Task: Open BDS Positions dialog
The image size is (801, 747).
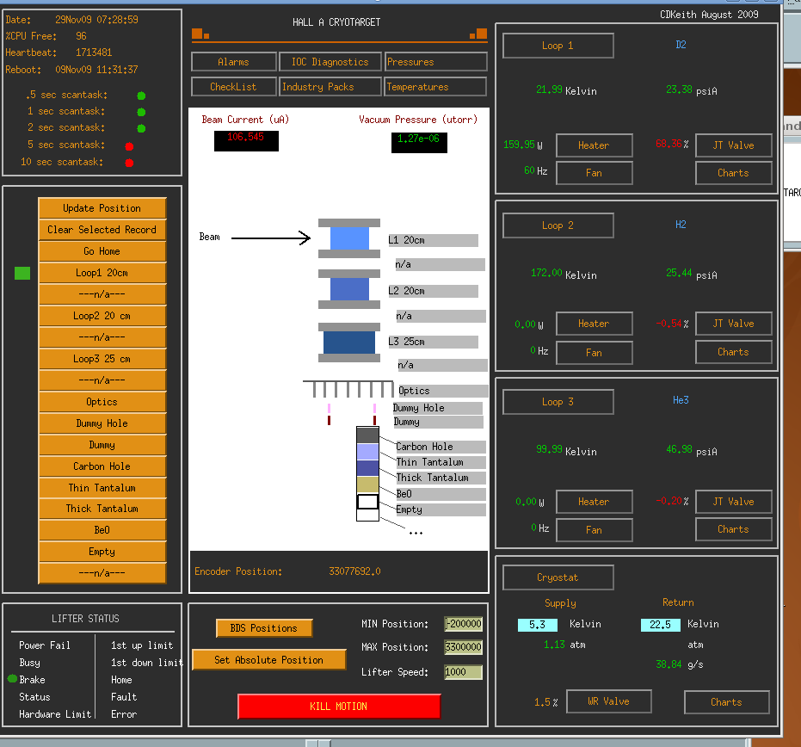Action: click(x=264, y=628)
